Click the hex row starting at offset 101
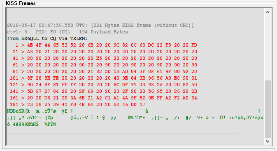277x151 pixels. tap(103, 78)
